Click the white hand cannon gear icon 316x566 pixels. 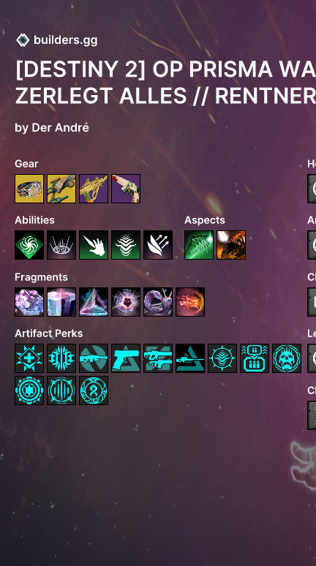126,189
